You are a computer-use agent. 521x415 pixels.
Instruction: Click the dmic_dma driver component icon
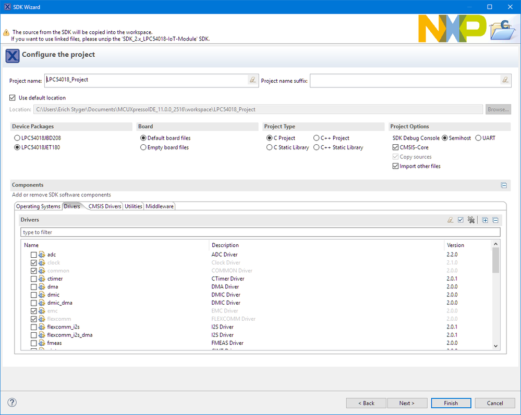pyautogui.click(x=42, y=303)
